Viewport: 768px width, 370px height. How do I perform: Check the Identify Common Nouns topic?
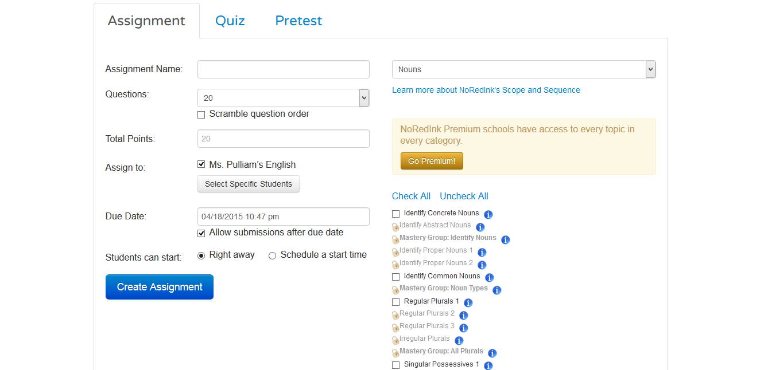(x=395, y=276)
